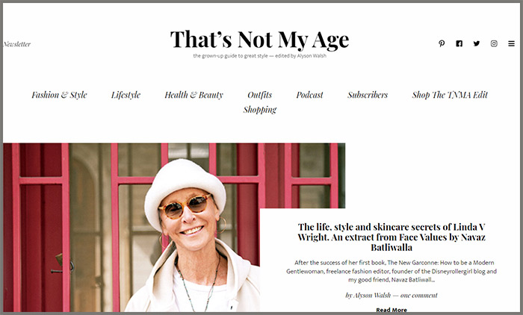
Task: Click the Read More button
Action: (x=392, y=310)
